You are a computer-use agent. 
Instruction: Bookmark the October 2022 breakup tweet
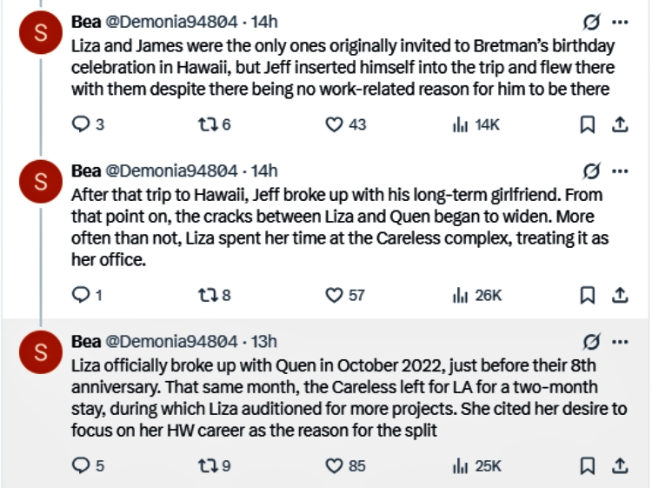[587, 466]
